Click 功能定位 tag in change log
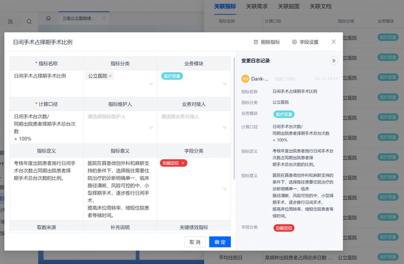This screenshot has height=264, width=404. (284, 228)
